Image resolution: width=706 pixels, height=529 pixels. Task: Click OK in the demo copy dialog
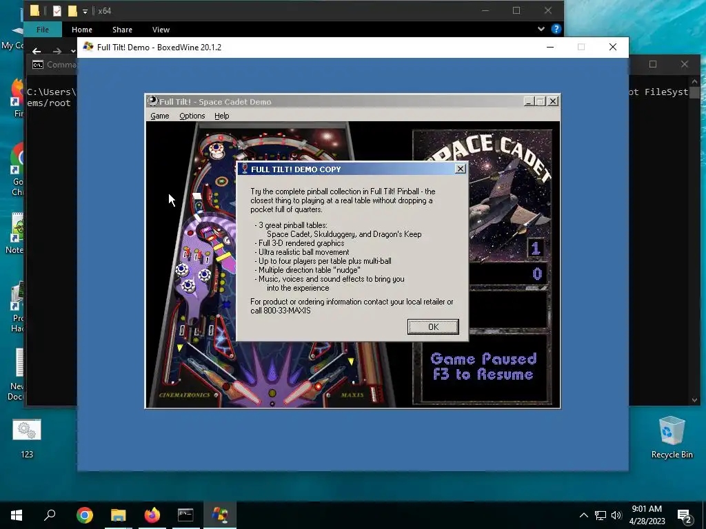click(433, 326)
